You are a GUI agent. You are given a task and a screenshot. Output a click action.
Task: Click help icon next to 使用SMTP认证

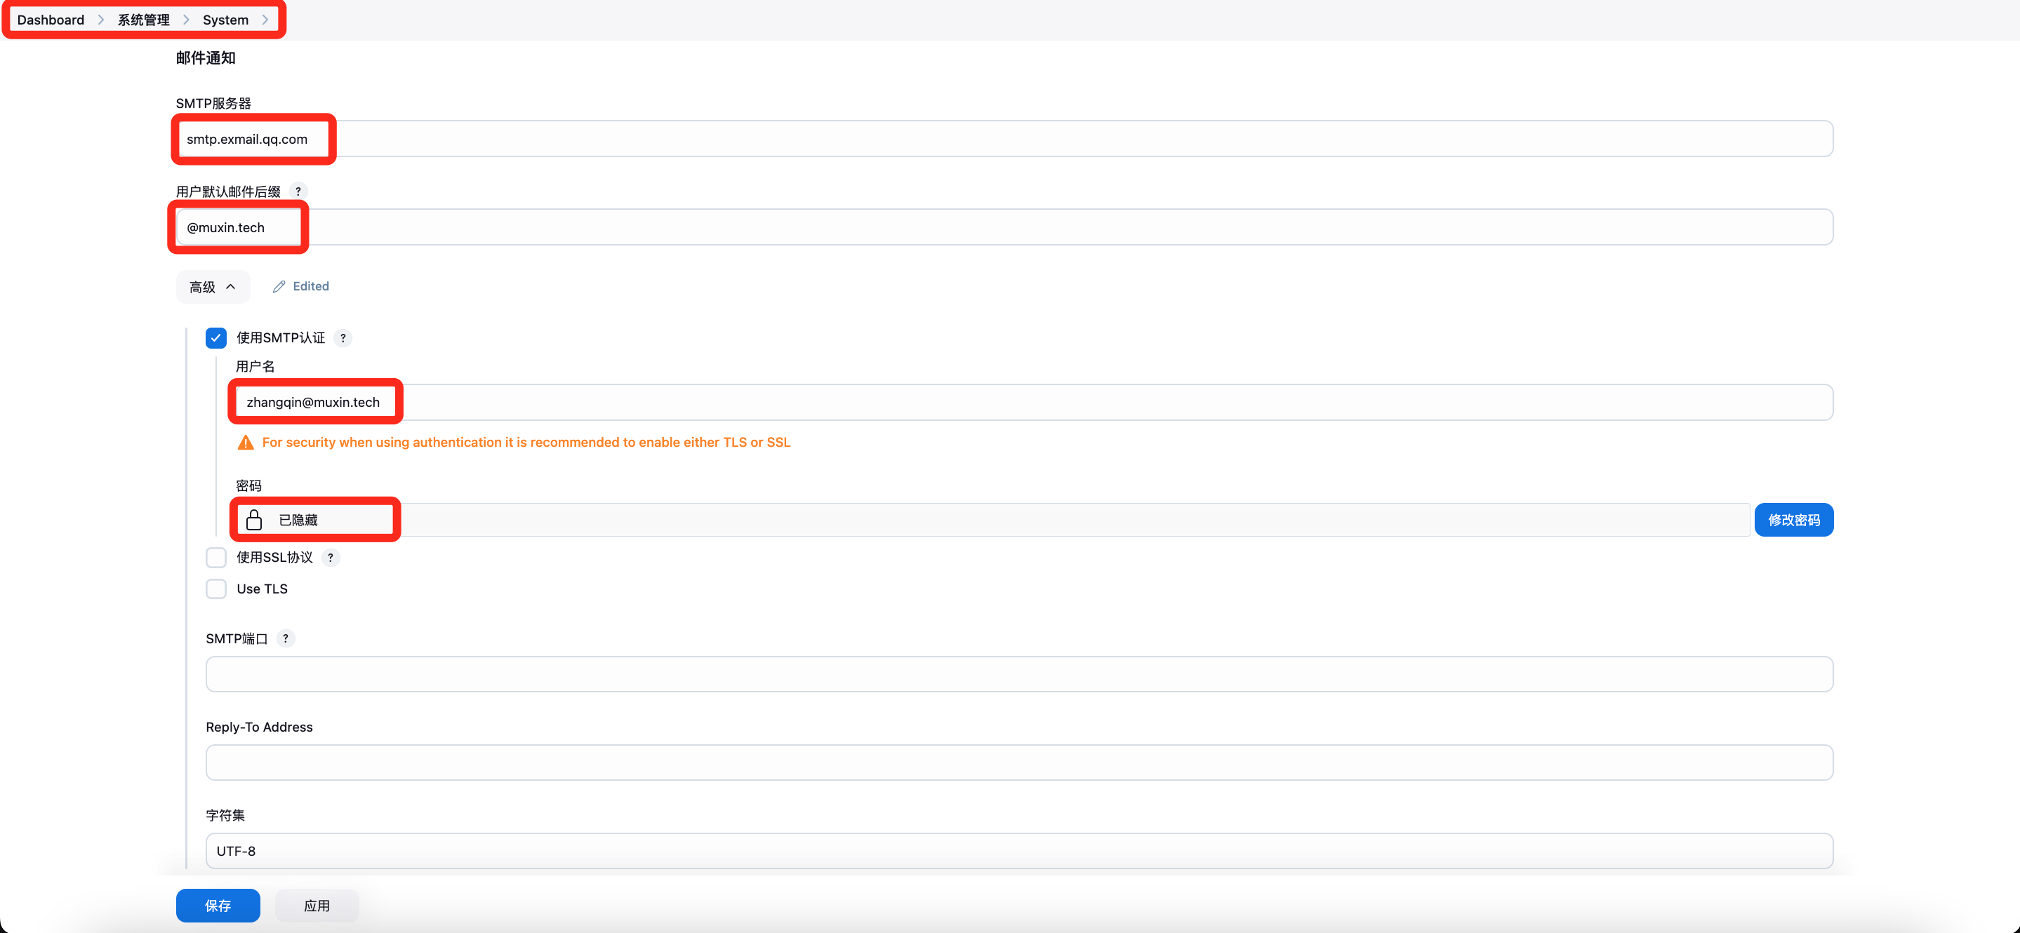click(343, 338)
